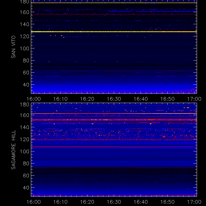Click the thick yellow band near 127 in San Vito
Viewport: 206px width, 206px height.
click(114, 32)
